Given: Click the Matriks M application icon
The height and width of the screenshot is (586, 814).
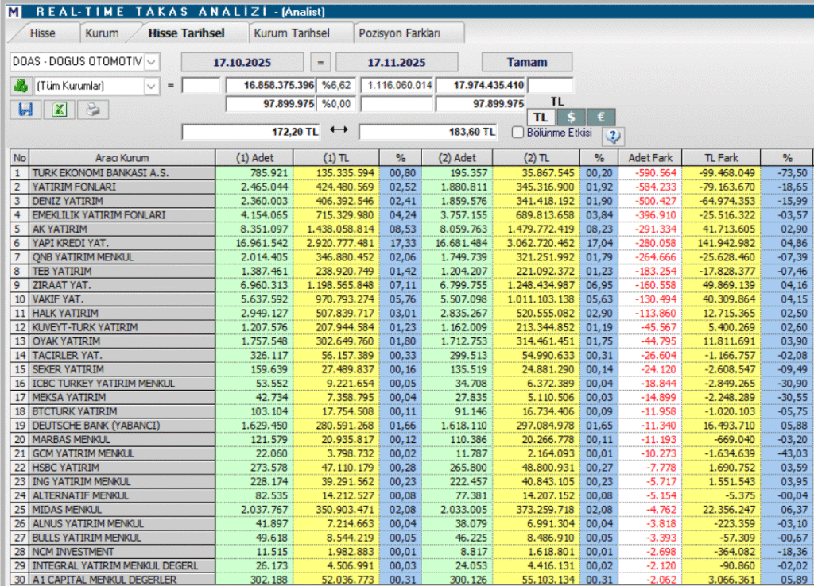Looking at the screenshot, I should click(x=13, y=11).
